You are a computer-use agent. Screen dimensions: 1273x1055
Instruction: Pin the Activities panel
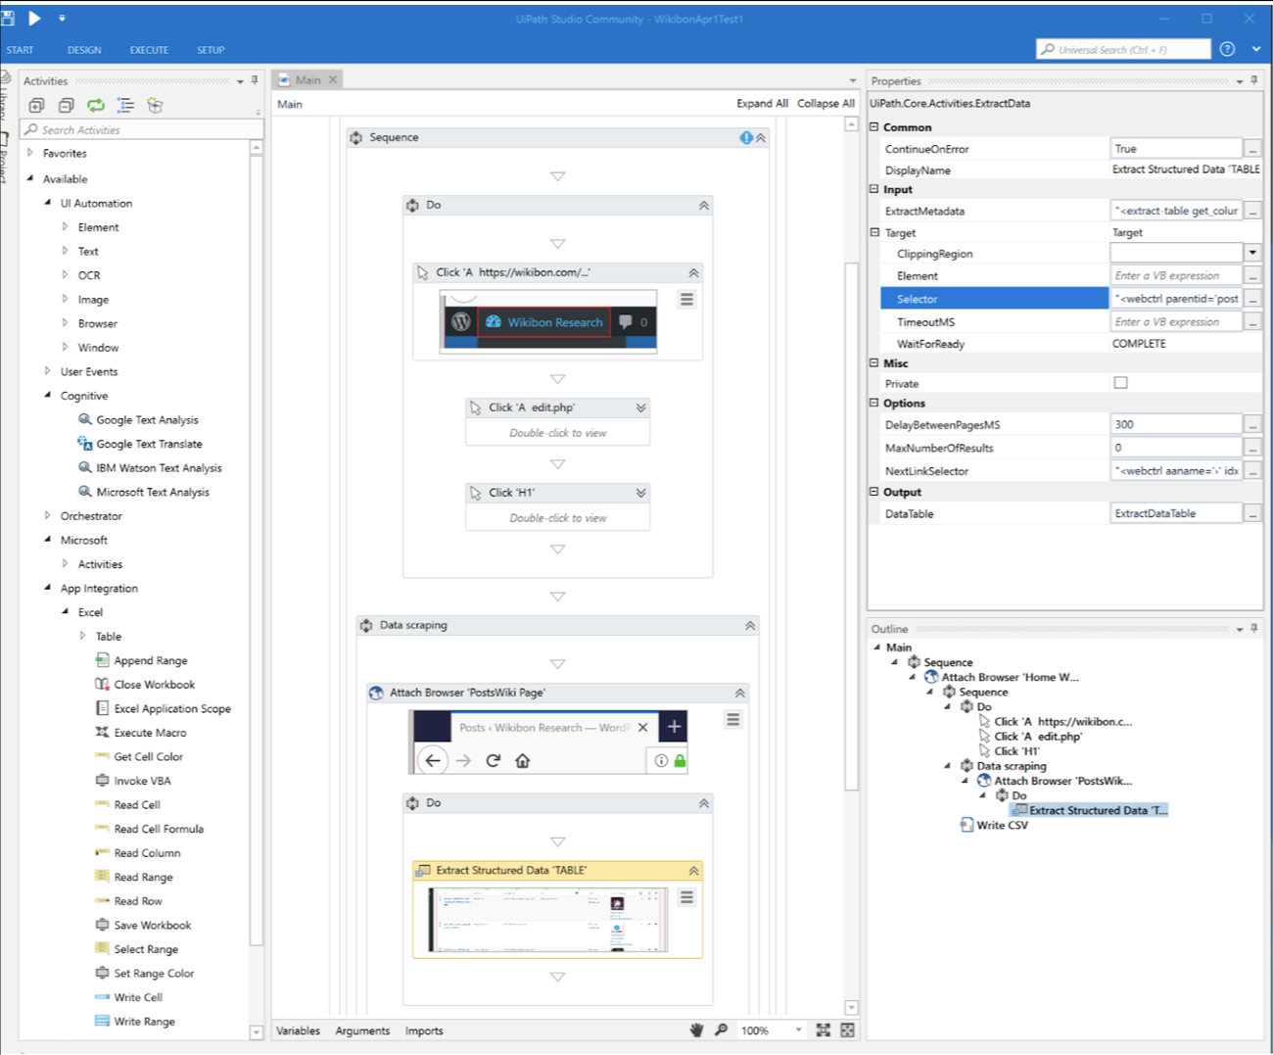pos(255,80)
